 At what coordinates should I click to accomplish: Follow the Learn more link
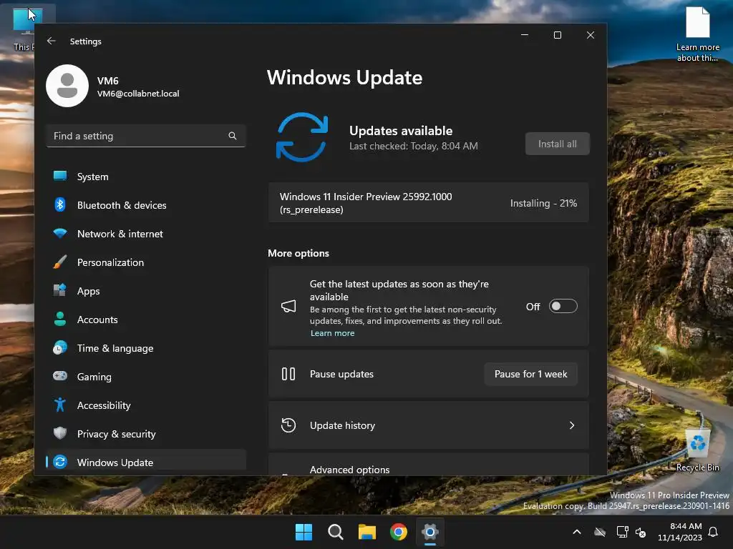coord(332,333)
